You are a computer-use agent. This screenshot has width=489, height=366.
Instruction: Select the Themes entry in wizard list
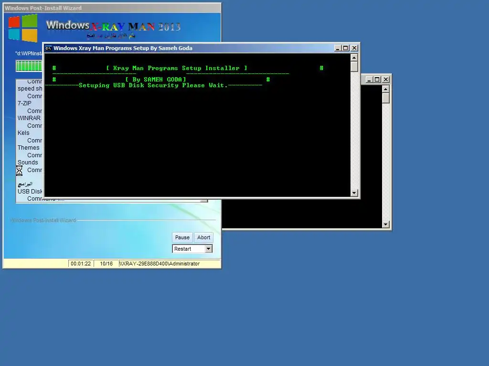pos(28,148)
